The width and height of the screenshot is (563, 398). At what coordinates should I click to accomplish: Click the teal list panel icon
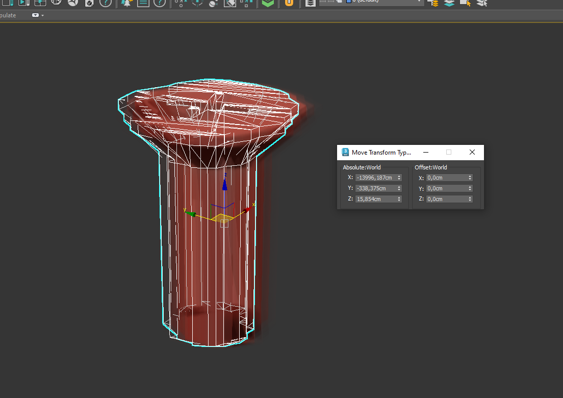[x=143, y=3]
